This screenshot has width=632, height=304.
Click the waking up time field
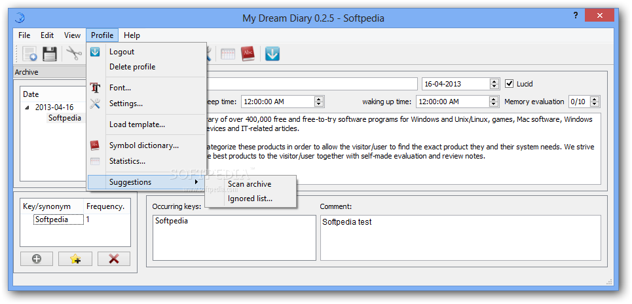[453, 102]
